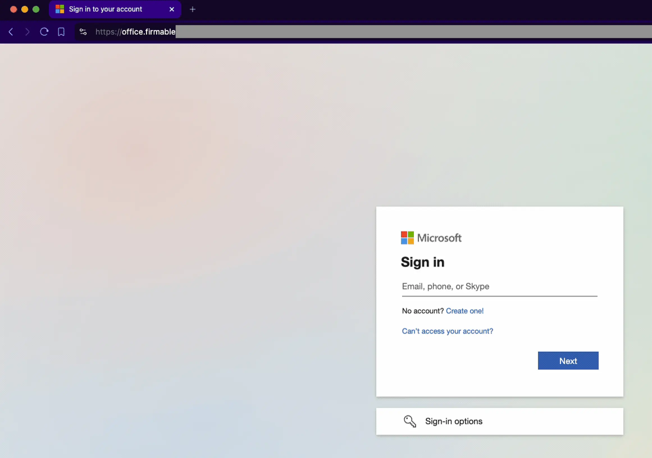Open Sign-in options
The height and width of the screenshot is (458, 652).
pyautogui.click(x=453, y=421)
